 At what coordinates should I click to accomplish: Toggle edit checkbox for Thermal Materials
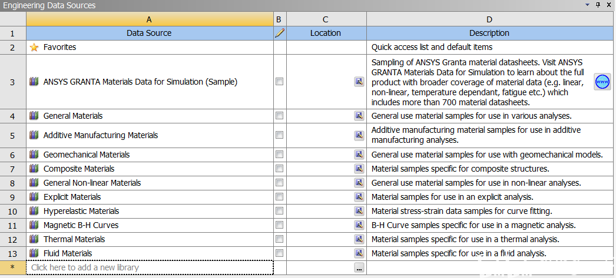279,239
